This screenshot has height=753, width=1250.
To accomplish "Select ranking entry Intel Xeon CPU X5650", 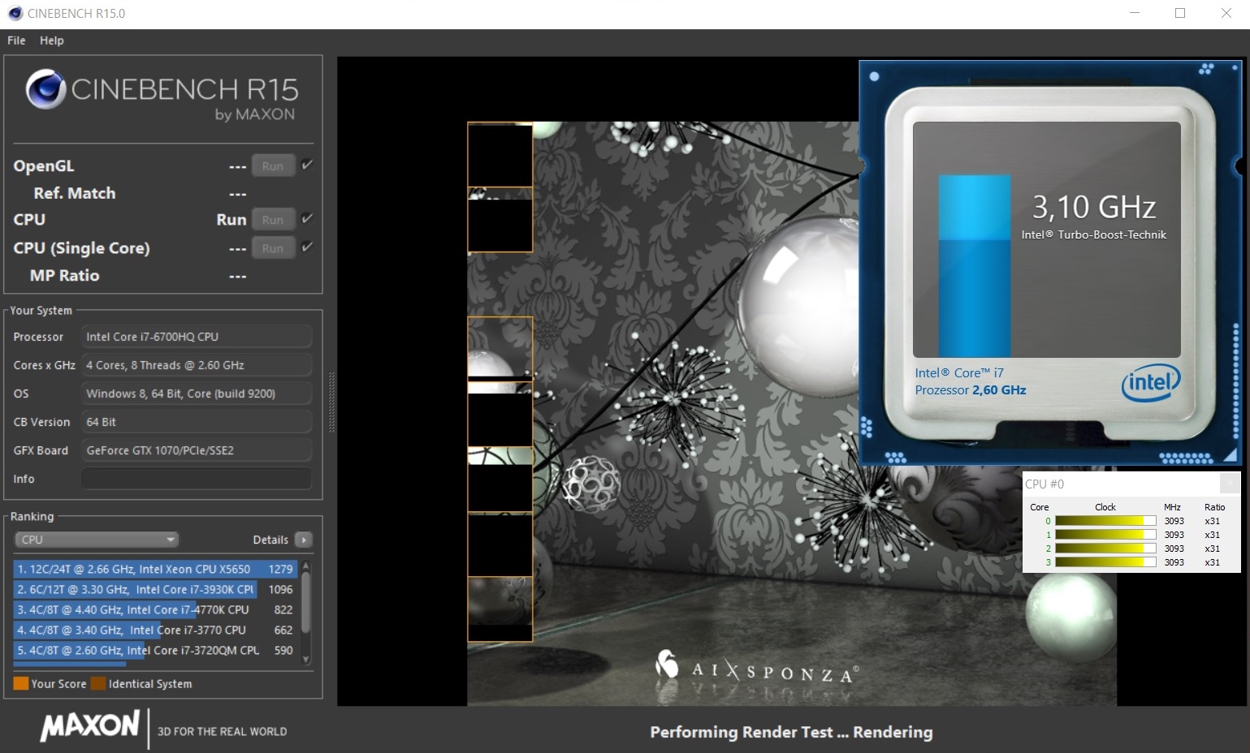I will click(x=155, y=569).
